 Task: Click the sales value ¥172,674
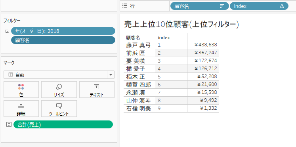(x=205, y=61)
